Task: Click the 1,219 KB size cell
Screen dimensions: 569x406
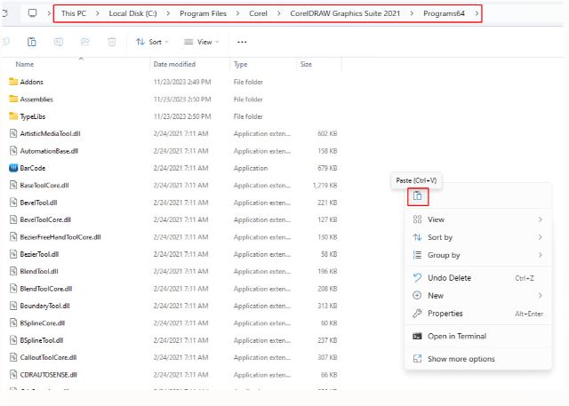Action: click(325, 186)
